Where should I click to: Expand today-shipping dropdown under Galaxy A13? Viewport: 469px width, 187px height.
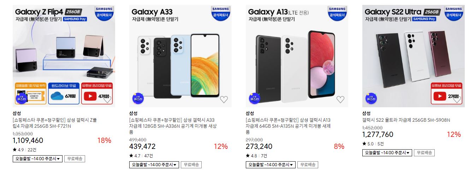pos(271,165)
